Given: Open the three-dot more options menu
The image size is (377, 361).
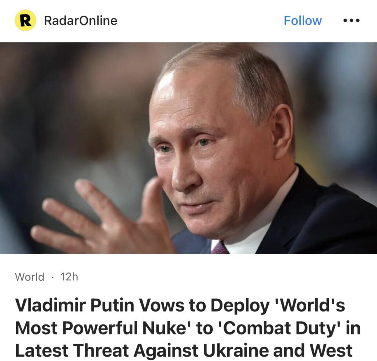Looking at the screenshot, I should [x=351, y=21].
